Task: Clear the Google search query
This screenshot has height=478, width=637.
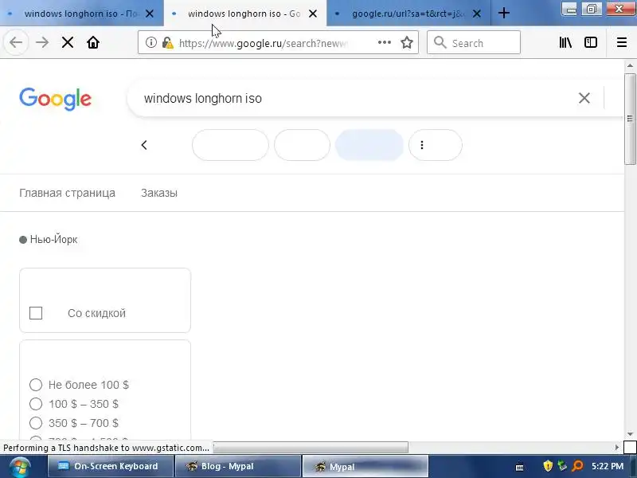Action: tap(584, 98)
